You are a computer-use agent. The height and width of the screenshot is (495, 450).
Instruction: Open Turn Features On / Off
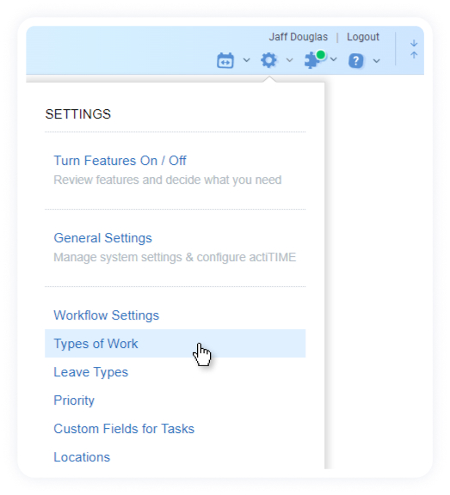[x=120, y=161]
